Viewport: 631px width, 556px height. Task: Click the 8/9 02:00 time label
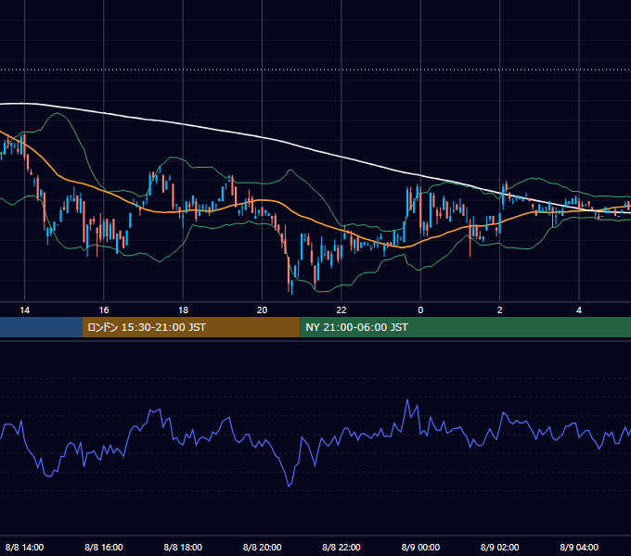pyautogui.click(x=500, y=547)
